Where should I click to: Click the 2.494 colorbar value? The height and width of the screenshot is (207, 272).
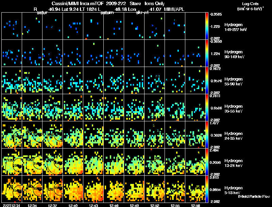click(x=214, y=150)
